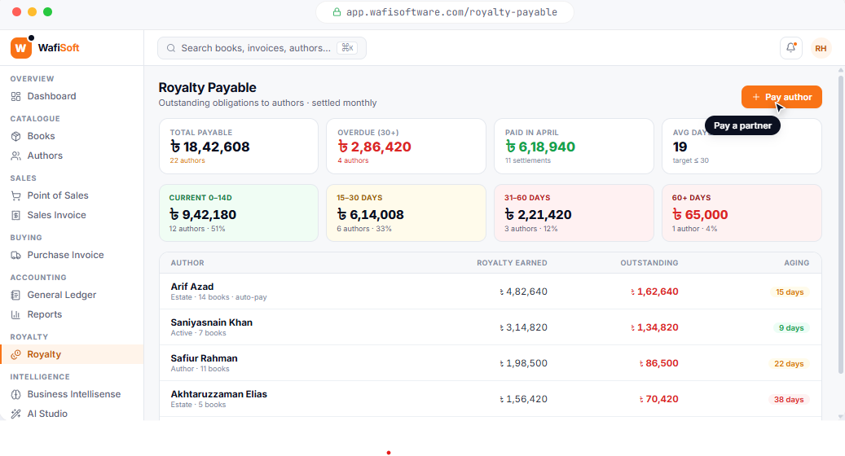Open the notifications bell
Screen dimensions: 845x456
791,48
